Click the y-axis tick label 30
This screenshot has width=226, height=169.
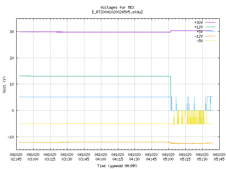tap(12, 32)
